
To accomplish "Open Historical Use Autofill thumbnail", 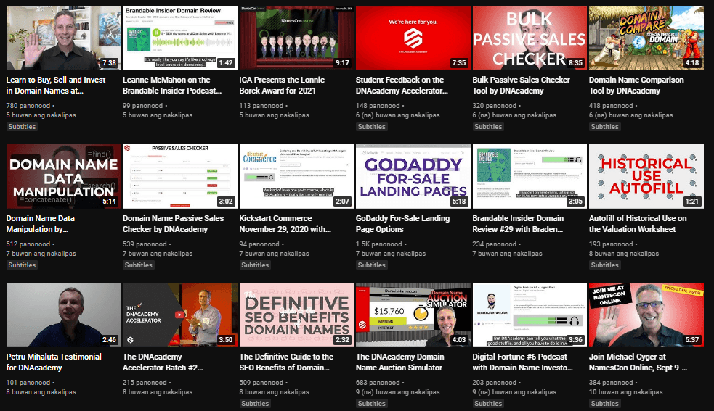I will pos(646,176).
